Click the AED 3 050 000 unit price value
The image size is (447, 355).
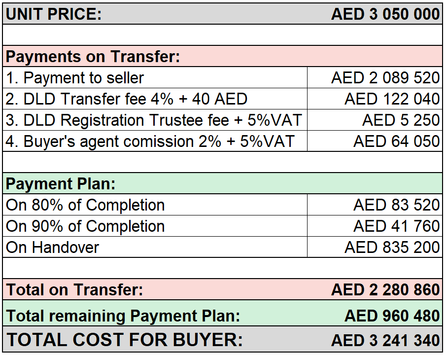(x=385, y=14)
